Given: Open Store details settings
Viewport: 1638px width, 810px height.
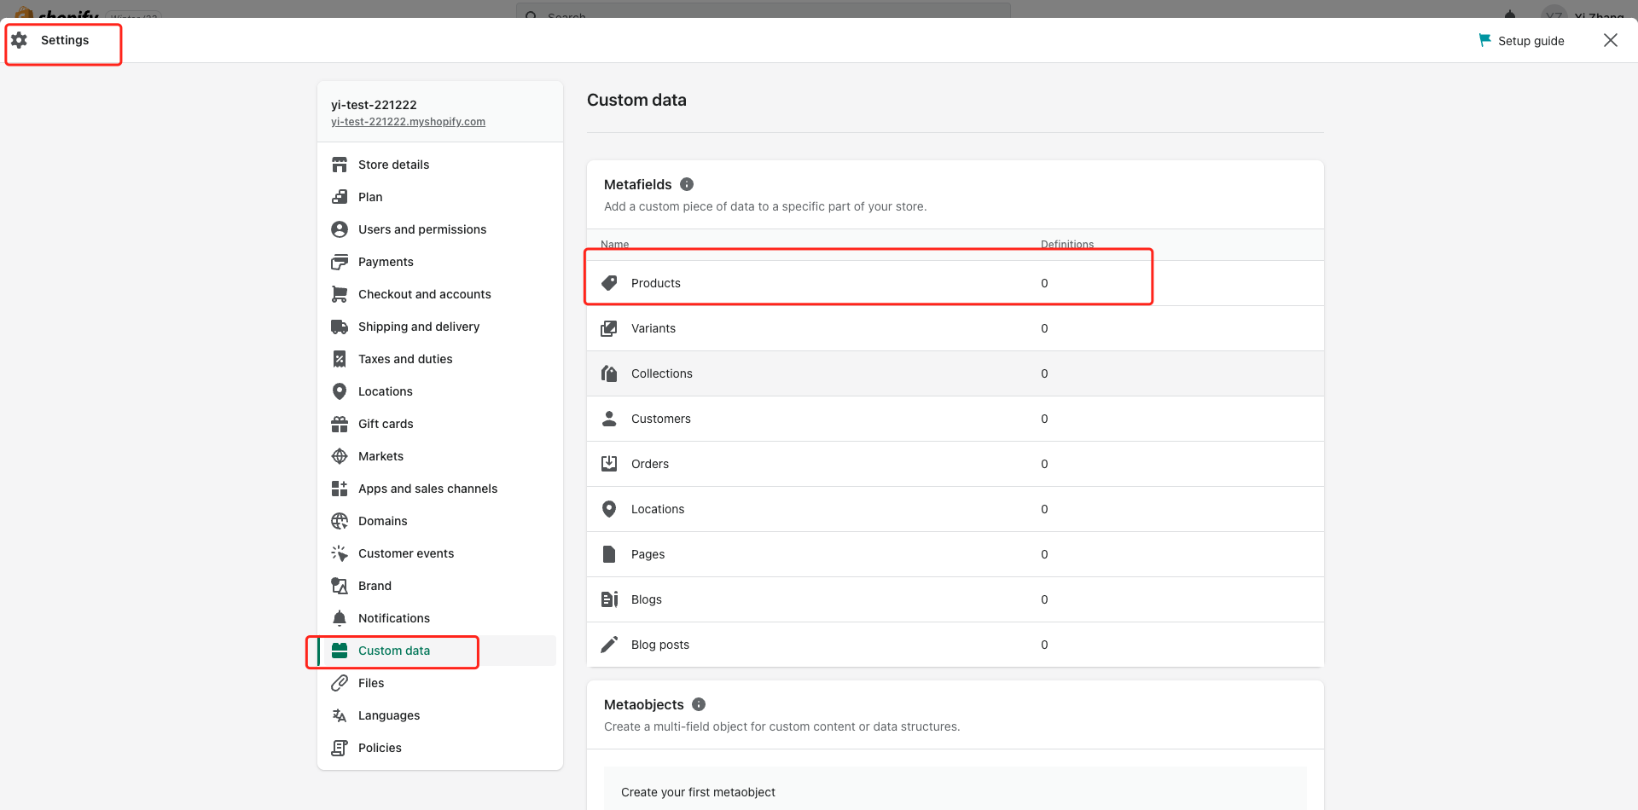Looking at the screenshot, I should (393, 164).
